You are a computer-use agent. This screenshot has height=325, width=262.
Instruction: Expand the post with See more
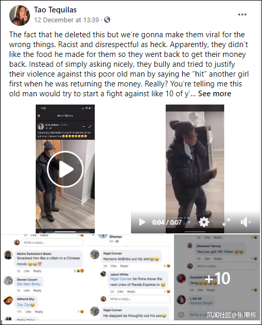click(x=214, y=94)
